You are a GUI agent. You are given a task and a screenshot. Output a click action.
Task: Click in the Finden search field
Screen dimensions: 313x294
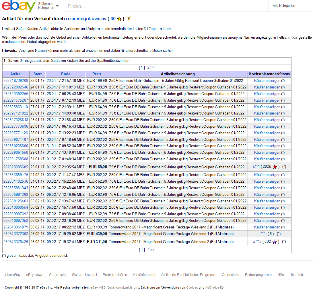(166, 6)
